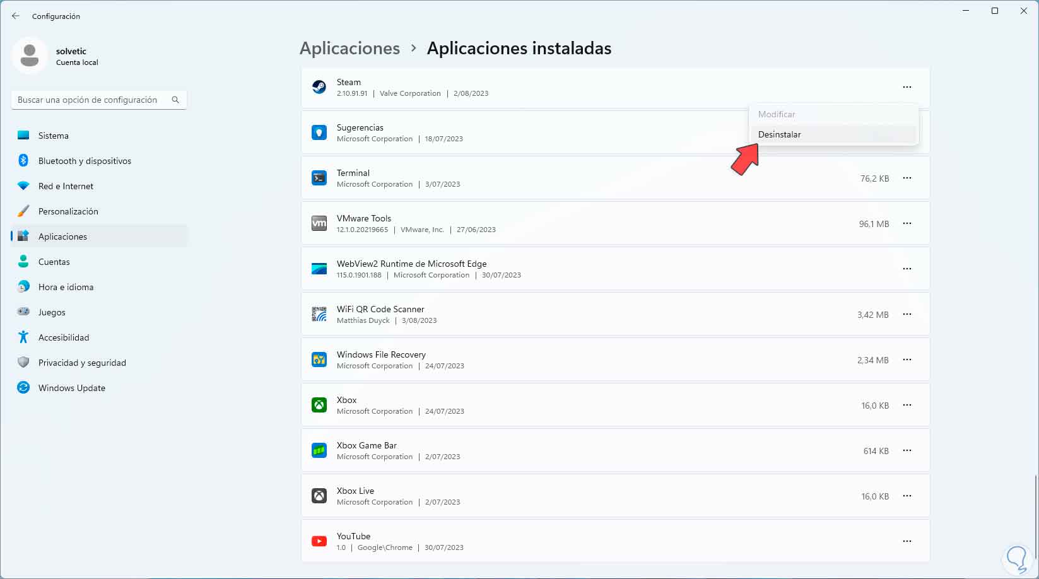Viewport: 1039px width, 579px height.
Task: Click the solvetic account name
Action: coord(71,51)
